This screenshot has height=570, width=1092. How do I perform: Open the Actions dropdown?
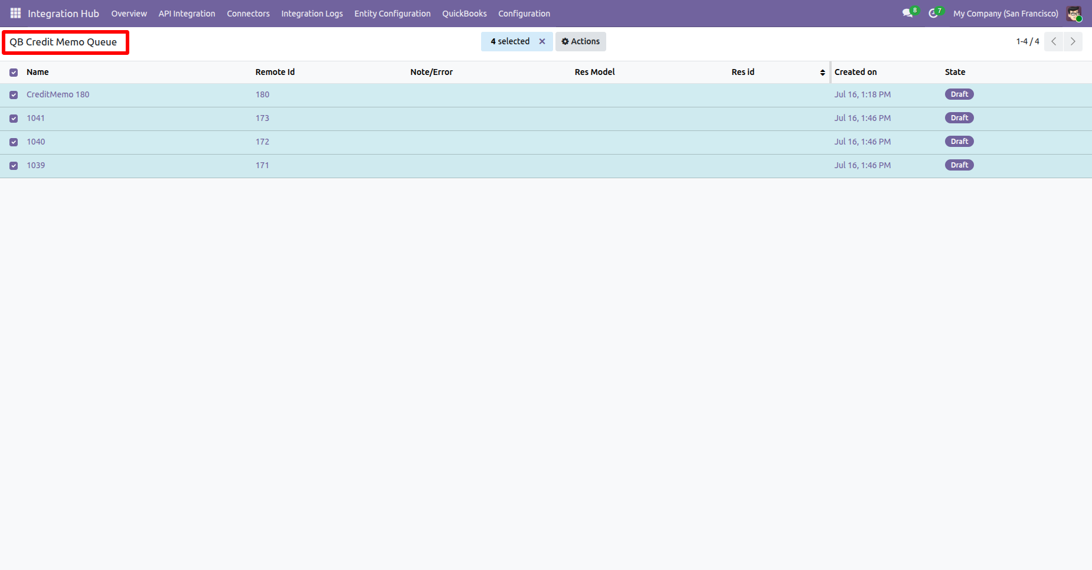click(x=580, y=41)
